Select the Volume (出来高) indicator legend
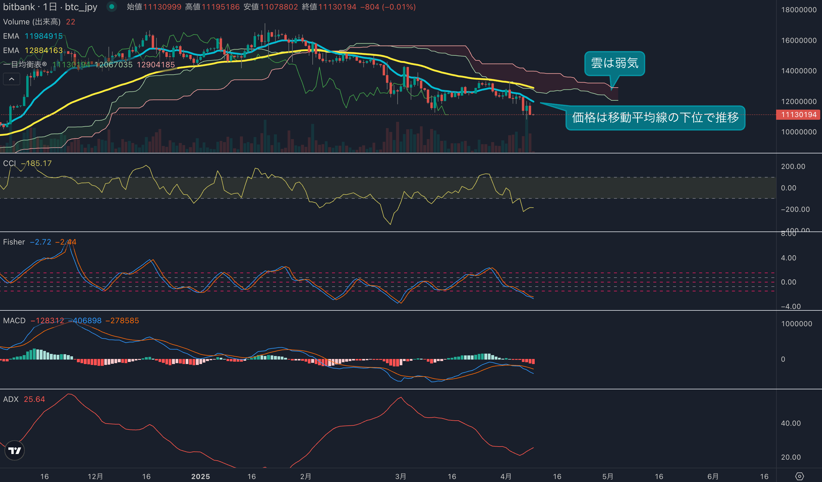This screenshot has width=822, height=482. coord(32,22)
